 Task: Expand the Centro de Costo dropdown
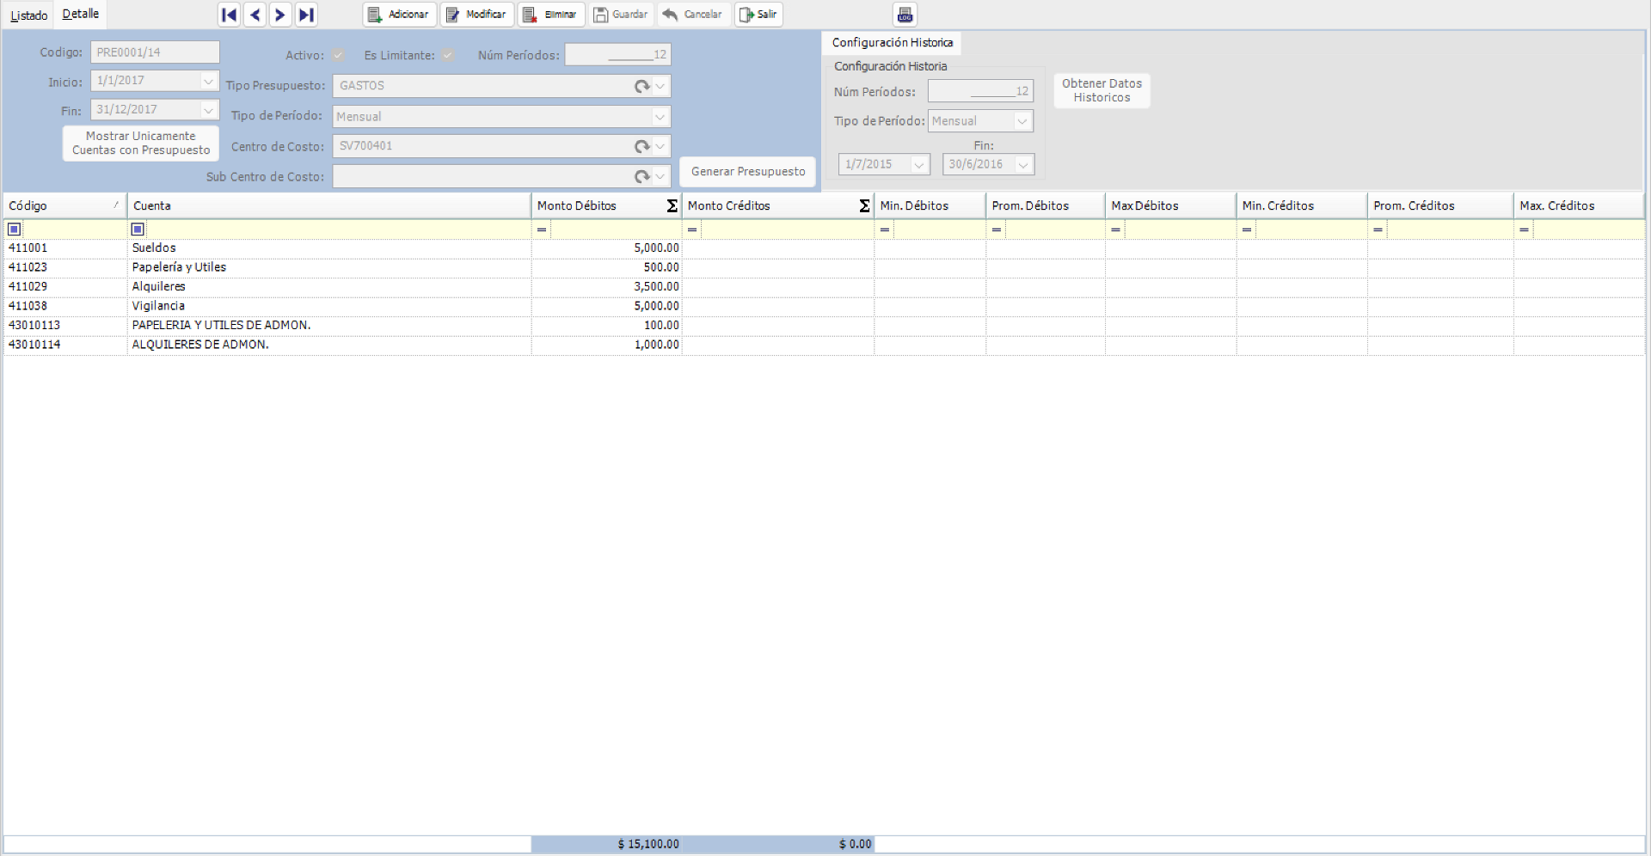(x=660, y=146)
